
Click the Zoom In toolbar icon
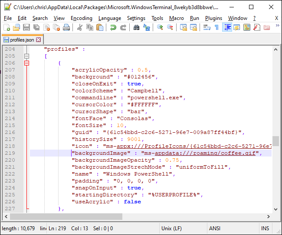pyautogui.click(x=160, y=27)
